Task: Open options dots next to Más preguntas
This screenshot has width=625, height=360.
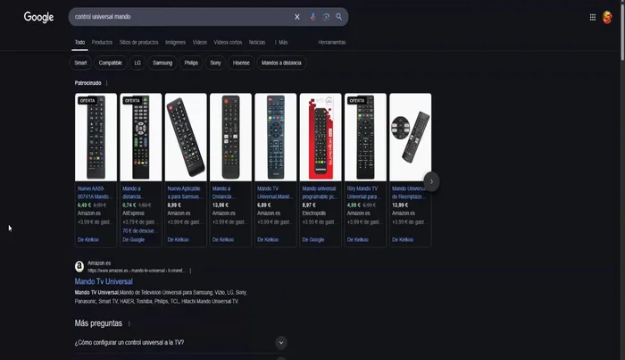Action: pos(129,323)
